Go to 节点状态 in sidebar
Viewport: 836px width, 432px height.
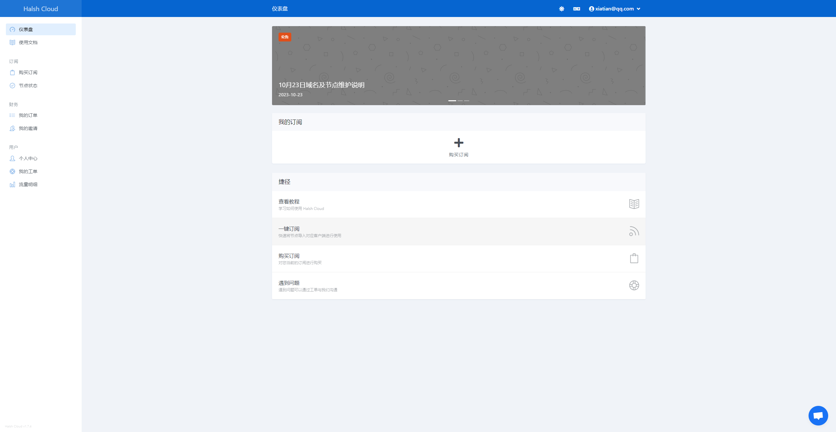[x=28, y=86]
